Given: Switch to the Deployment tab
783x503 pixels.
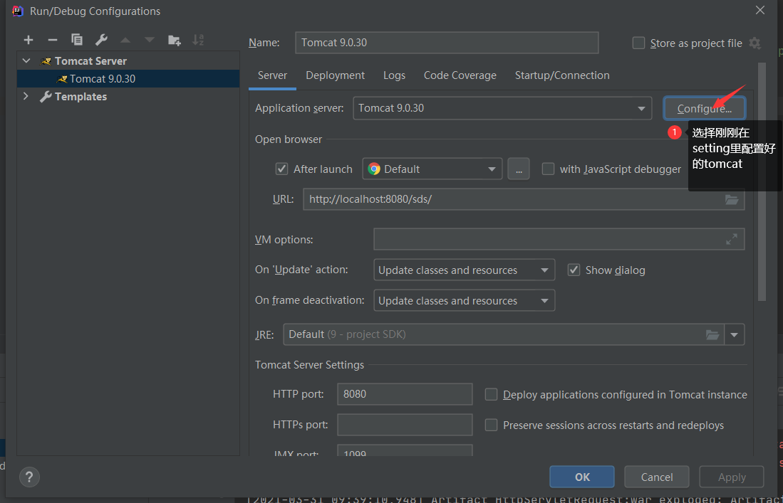Looking at the screenshot, I should coord(335,75).
